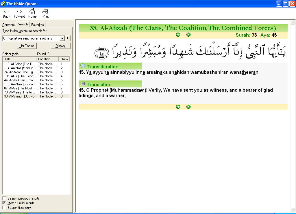This screenshot has height=214, width=296.
Task: Sort results by Location column header
Action: (x=47, y=59)
